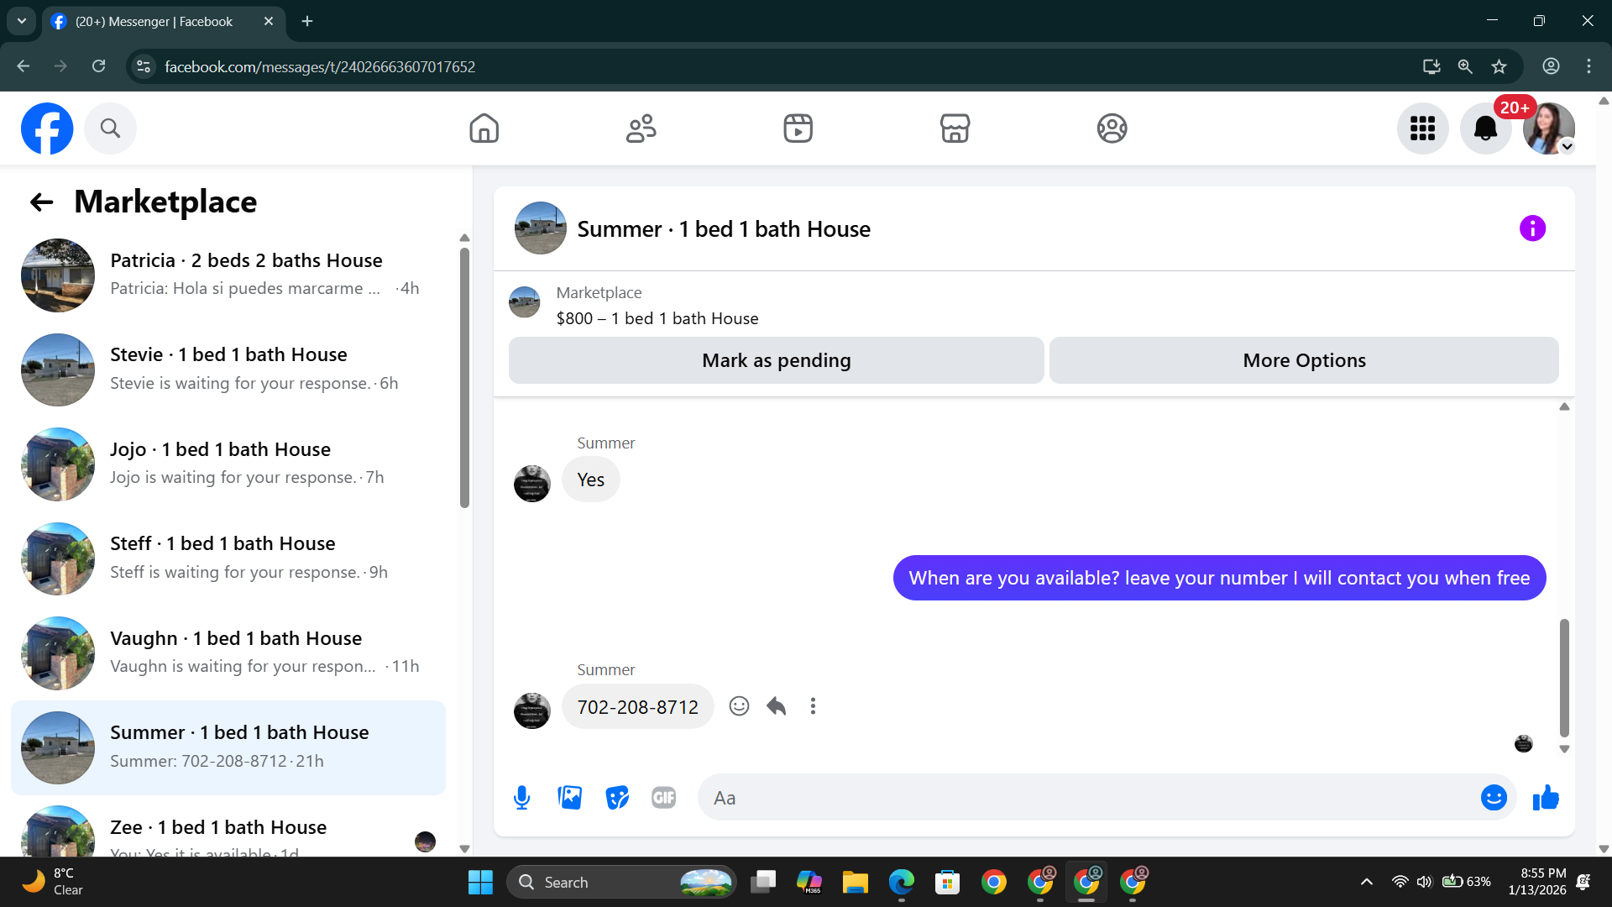Image resolution: width=1612 pixels, height=907 pixels.
Task: Attach a photo using the image icon
Action: [569, 798]
